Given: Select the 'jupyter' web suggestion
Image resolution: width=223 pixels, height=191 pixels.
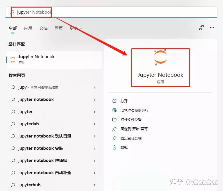Looking at the screenshot, I should click(25, 112).
